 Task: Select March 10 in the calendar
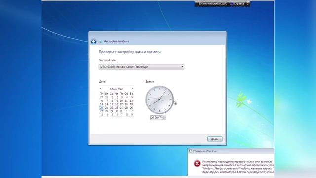click(x=121, y=101)
